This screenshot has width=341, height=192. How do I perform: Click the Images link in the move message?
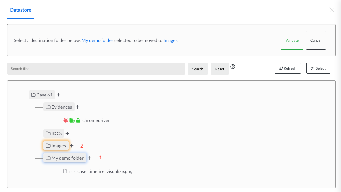tap(170, 40)
